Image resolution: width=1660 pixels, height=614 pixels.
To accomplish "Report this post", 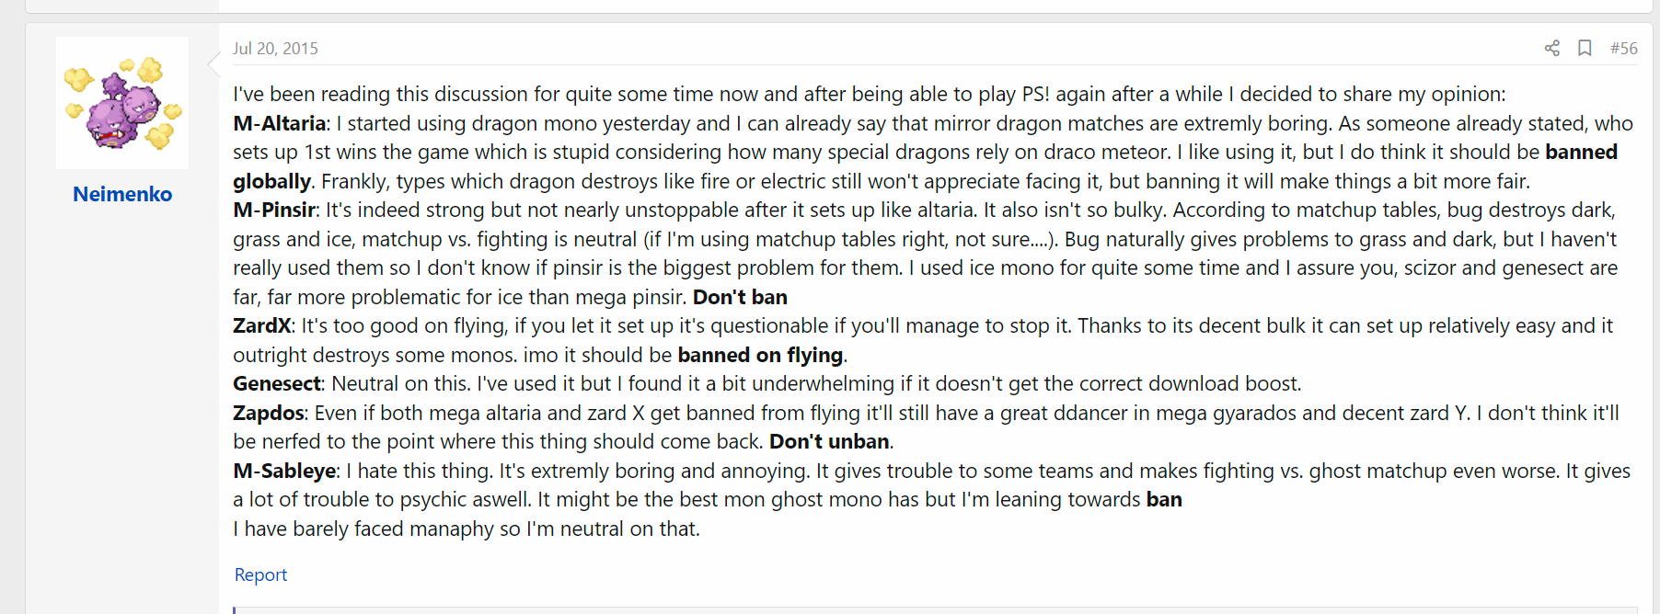I will tap(260, 574).
